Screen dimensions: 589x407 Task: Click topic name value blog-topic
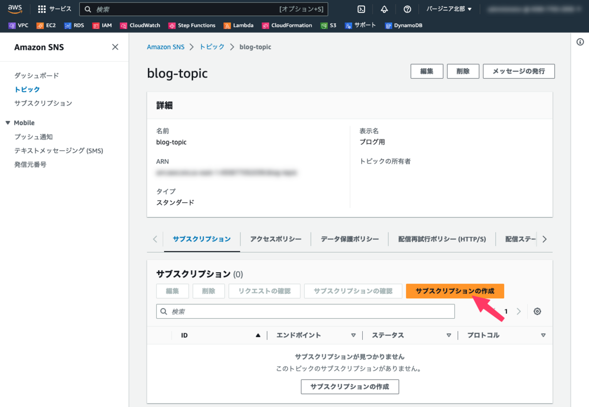coord(171,142)
